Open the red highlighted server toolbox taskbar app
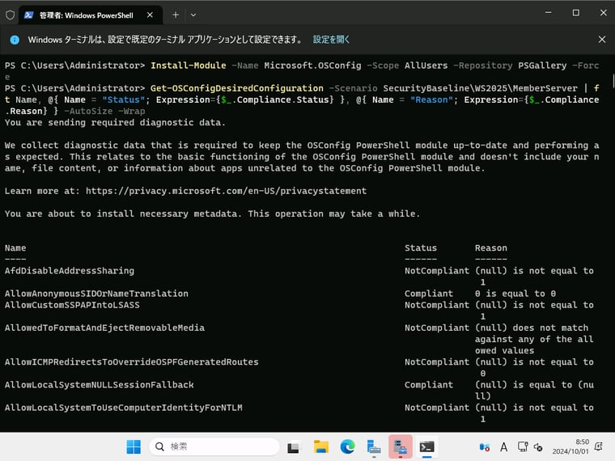 (x=400, y=446)
